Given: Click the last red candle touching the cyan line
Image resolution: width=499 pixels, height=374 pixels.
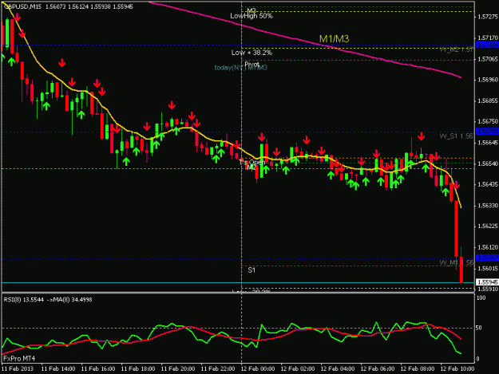Looking at the screenshot, I should [461, 270].
